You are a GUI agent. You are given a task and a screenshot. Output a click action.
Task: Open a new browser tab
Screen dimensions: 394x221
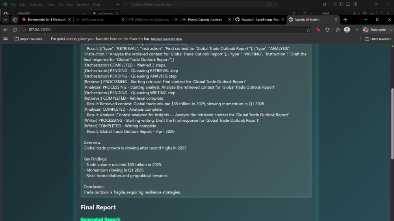click(x=345, y=20)
